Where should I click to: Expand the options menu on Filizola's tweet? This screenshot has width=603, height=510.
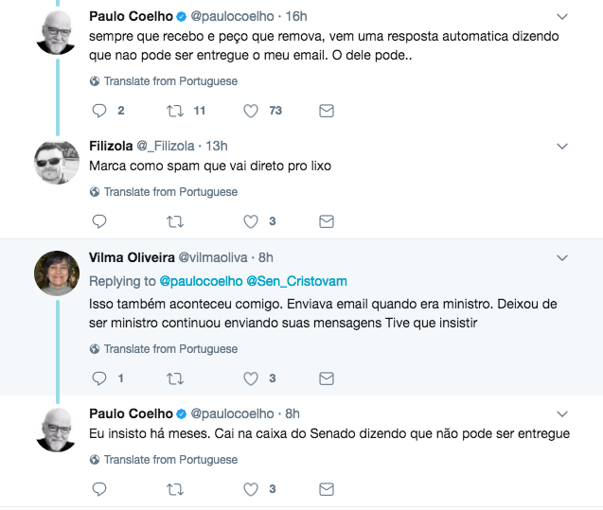561,147
